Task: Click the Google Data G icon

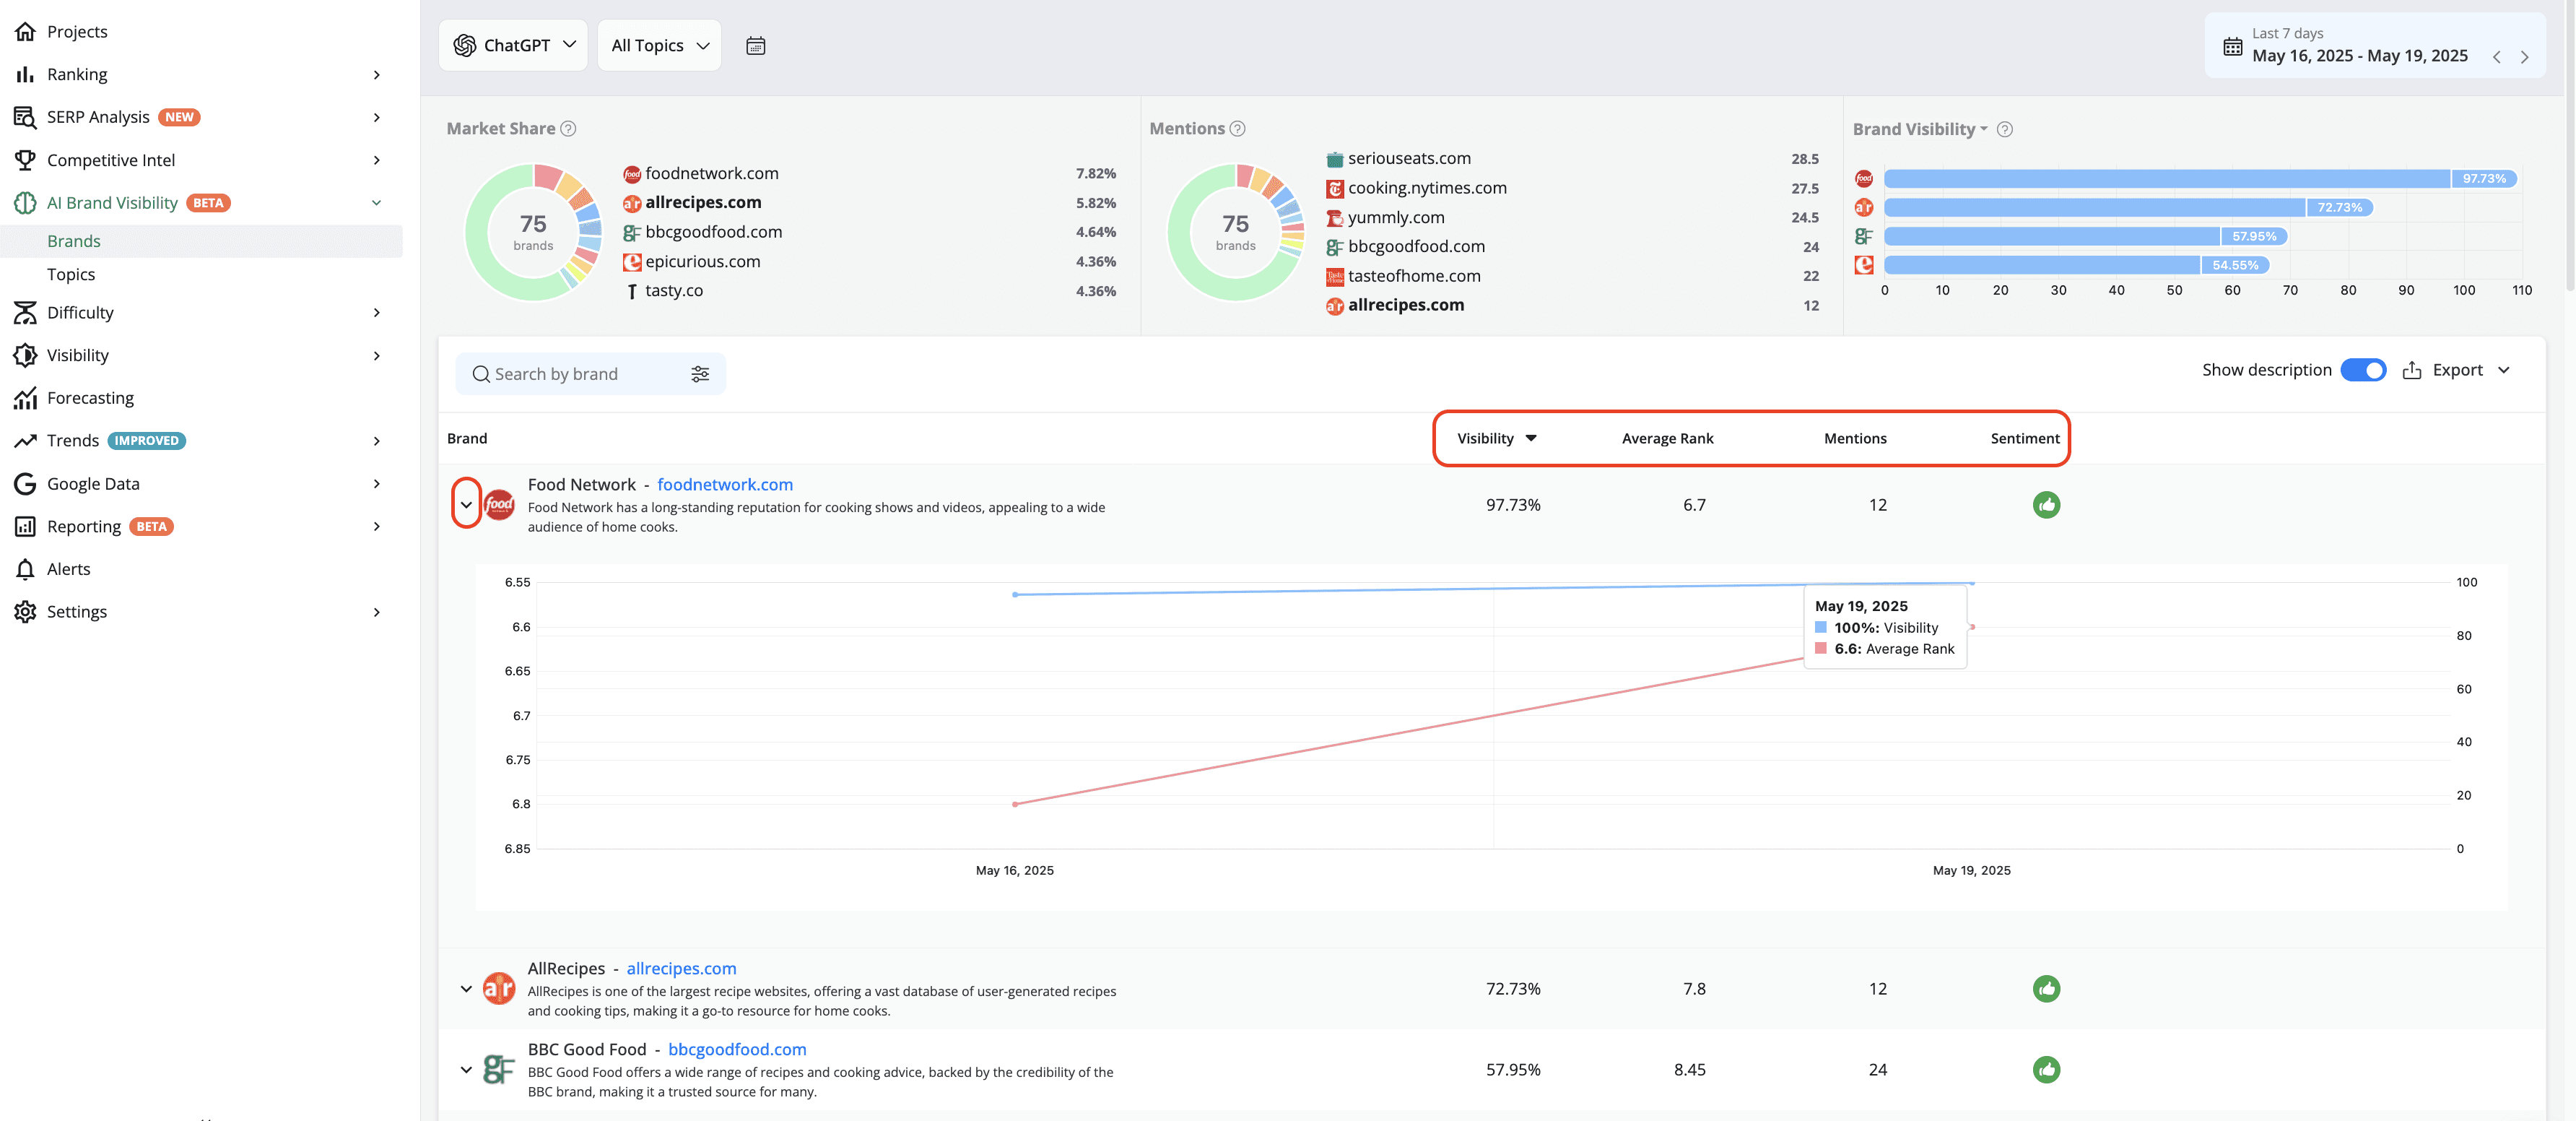Action: (25, 484)
